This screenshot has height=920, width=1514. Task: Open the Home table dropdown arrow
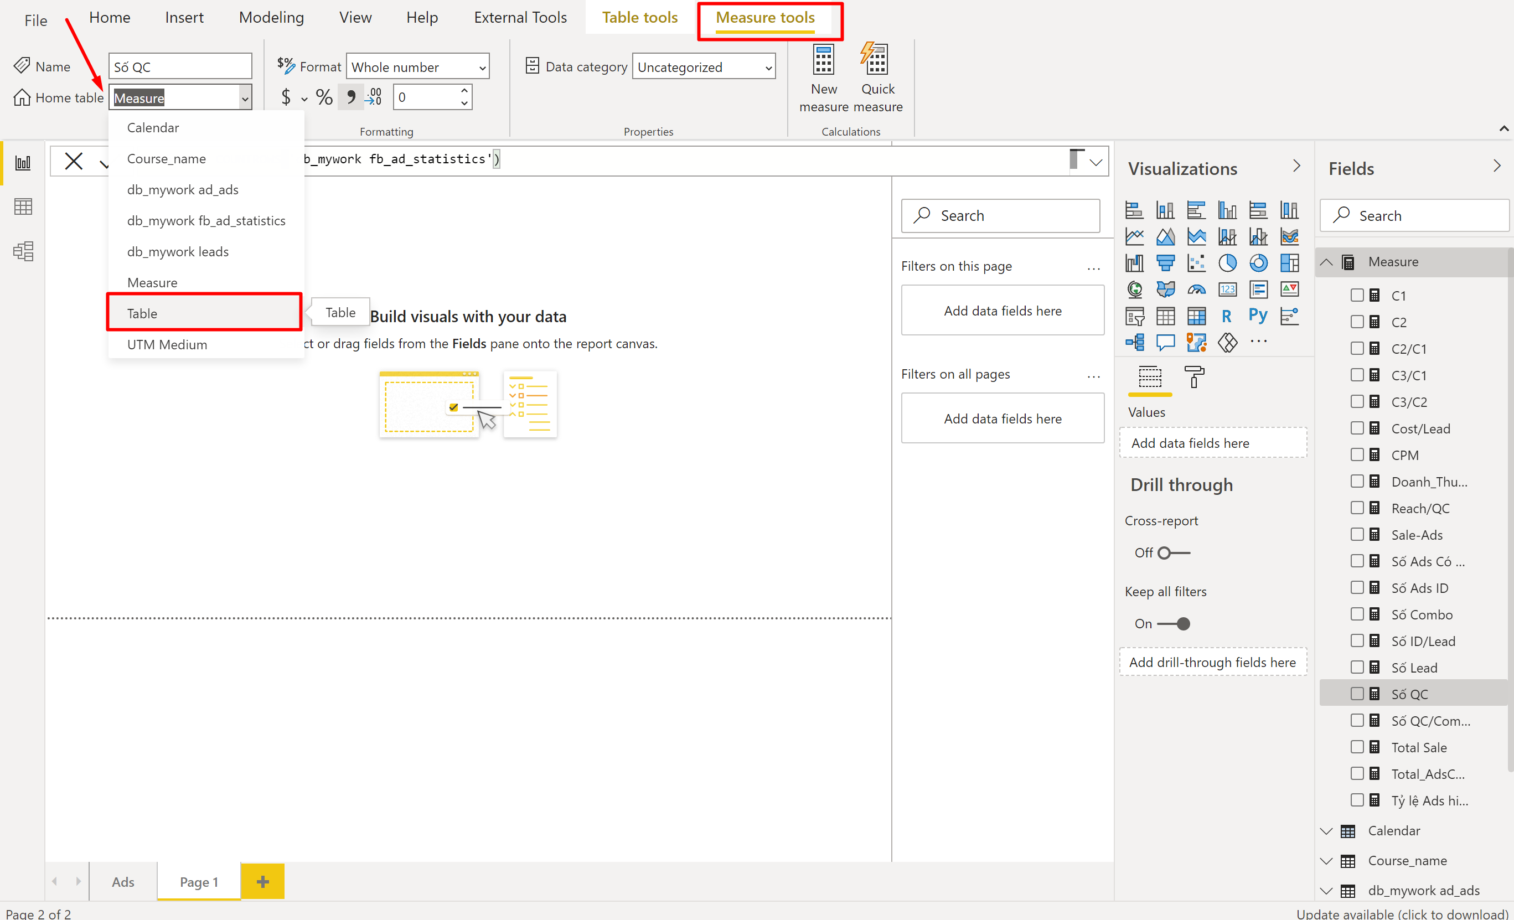click(x=245, y=99)
